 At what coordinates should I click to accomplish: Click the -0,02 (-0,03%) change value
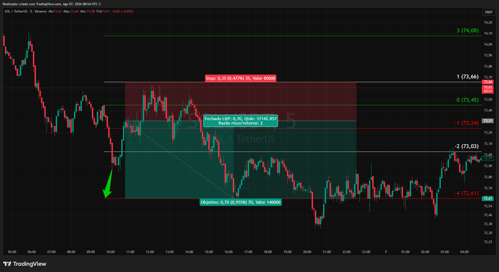(123, 11)
